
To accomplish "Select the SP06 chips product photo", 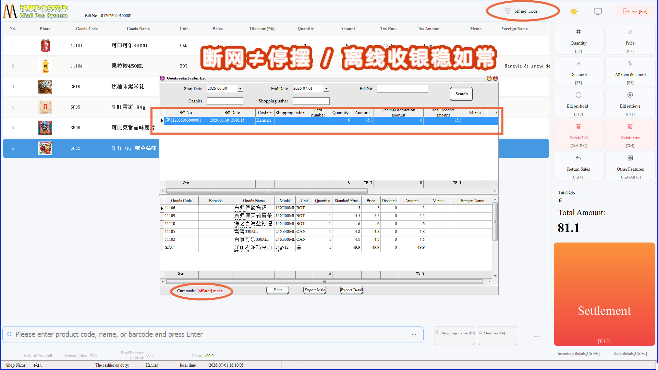I will (x=45, y=128).
